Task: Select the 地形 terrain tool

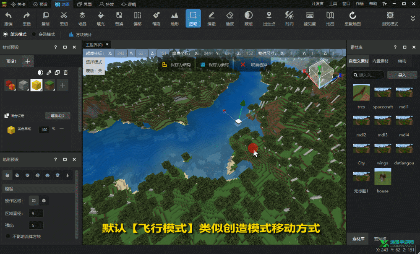Action: click(x=175, y=18)
